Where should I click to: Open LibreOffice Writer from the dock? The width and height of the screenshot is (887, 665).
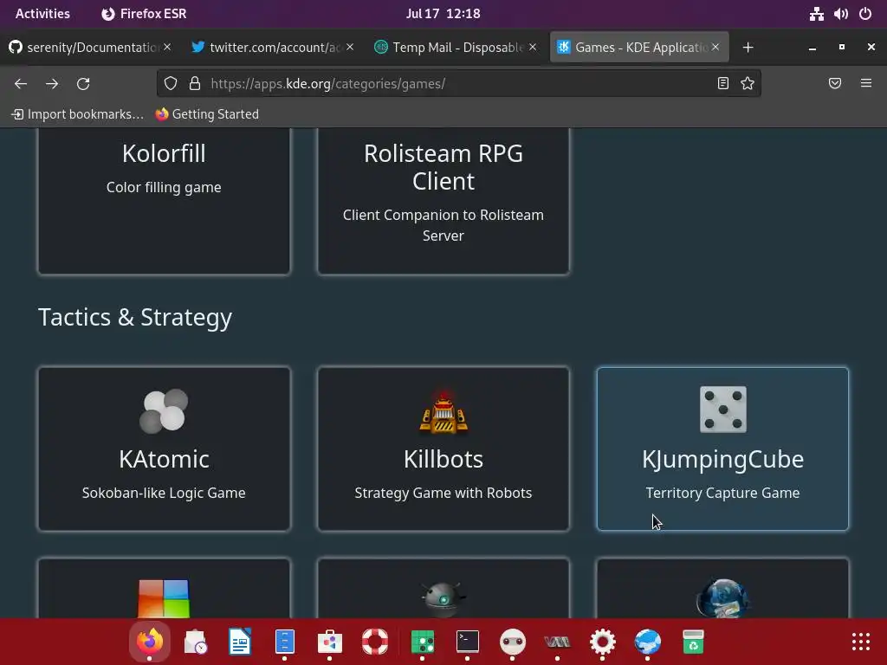(240, 642)
